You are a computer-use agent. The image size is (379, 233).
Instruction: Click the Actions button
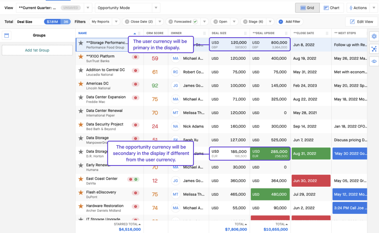[358, 8]
